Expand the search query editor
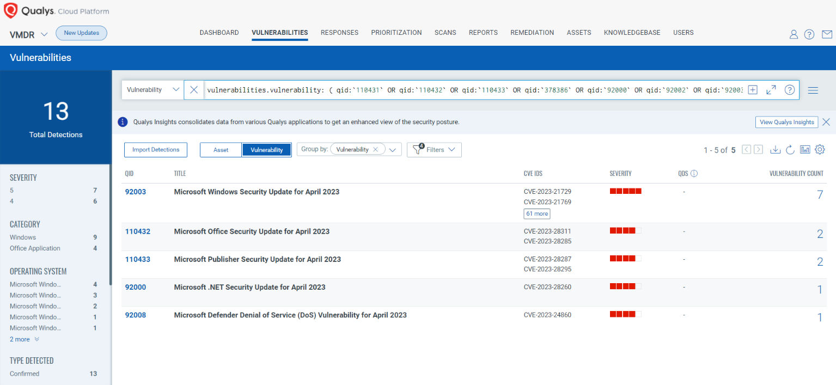The image size is (836, 385). tap(771, 90)
